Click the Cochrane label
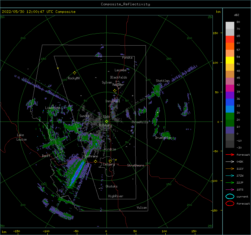The width and height of the screenshot is (251, 235). [91, 156]
